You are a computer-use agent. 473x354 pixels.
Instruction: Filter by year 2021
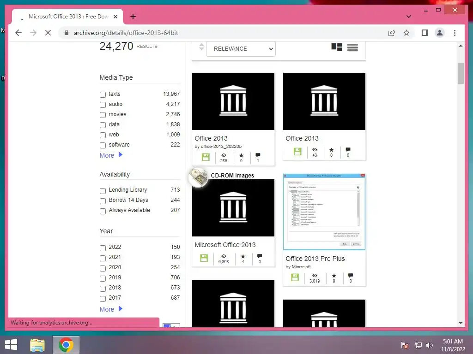[x=103, y=258]
